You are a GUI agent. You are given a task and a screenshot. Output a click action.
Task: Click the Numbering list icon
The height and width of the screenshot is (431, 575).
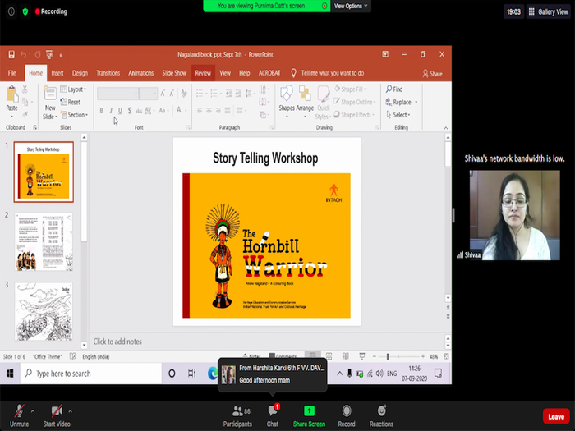point(215,93)
